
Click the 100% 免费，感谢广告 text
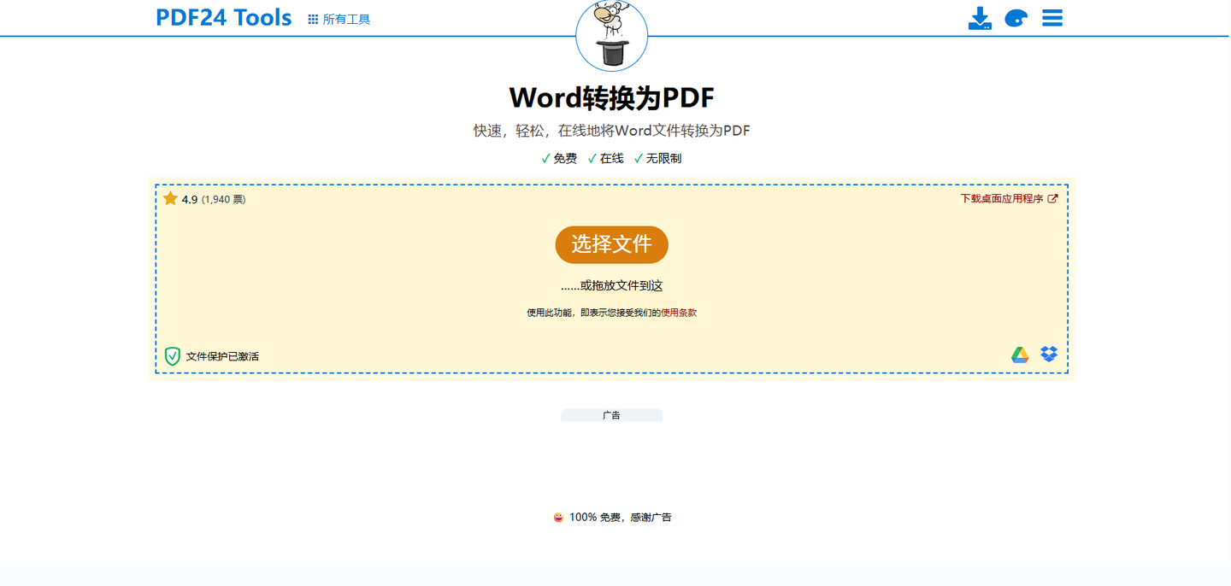pos(620,518)
